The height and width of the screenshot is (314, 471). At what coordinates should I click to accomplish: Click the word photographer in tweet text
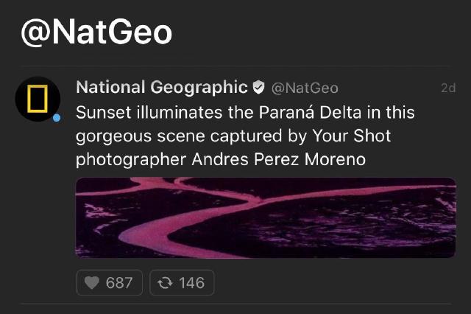131,160
